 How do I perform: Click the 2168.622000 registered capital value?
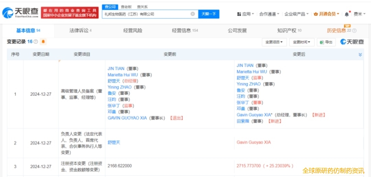[120, 166]
